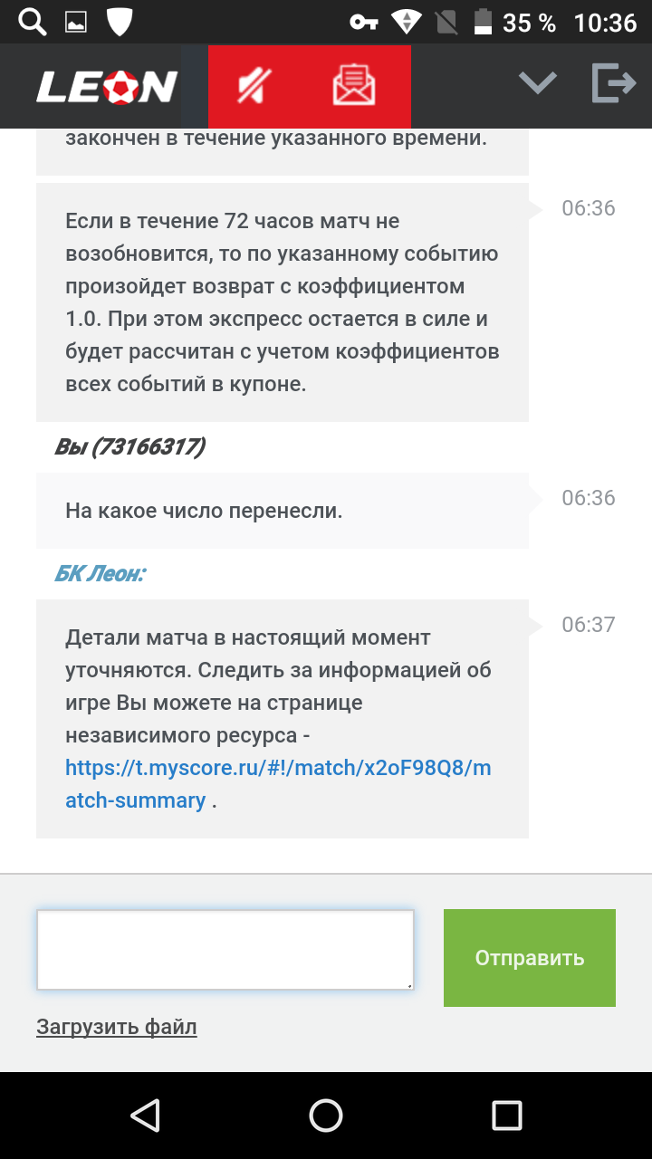Image resolution: width=652 pixels, height=1159 pixels.
Task: Click the empty message input field
Action: click(225, 949)
